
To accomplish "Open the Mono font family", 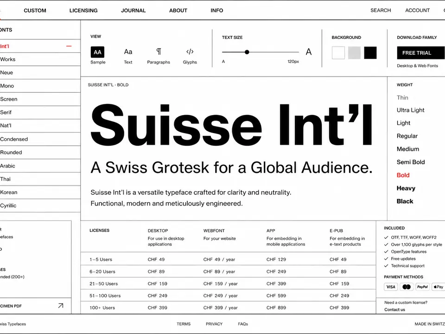I will [39, 86].
